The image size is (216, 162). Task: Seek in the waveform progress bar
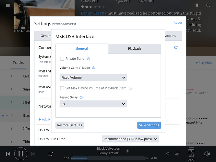(x=110, y=158)
